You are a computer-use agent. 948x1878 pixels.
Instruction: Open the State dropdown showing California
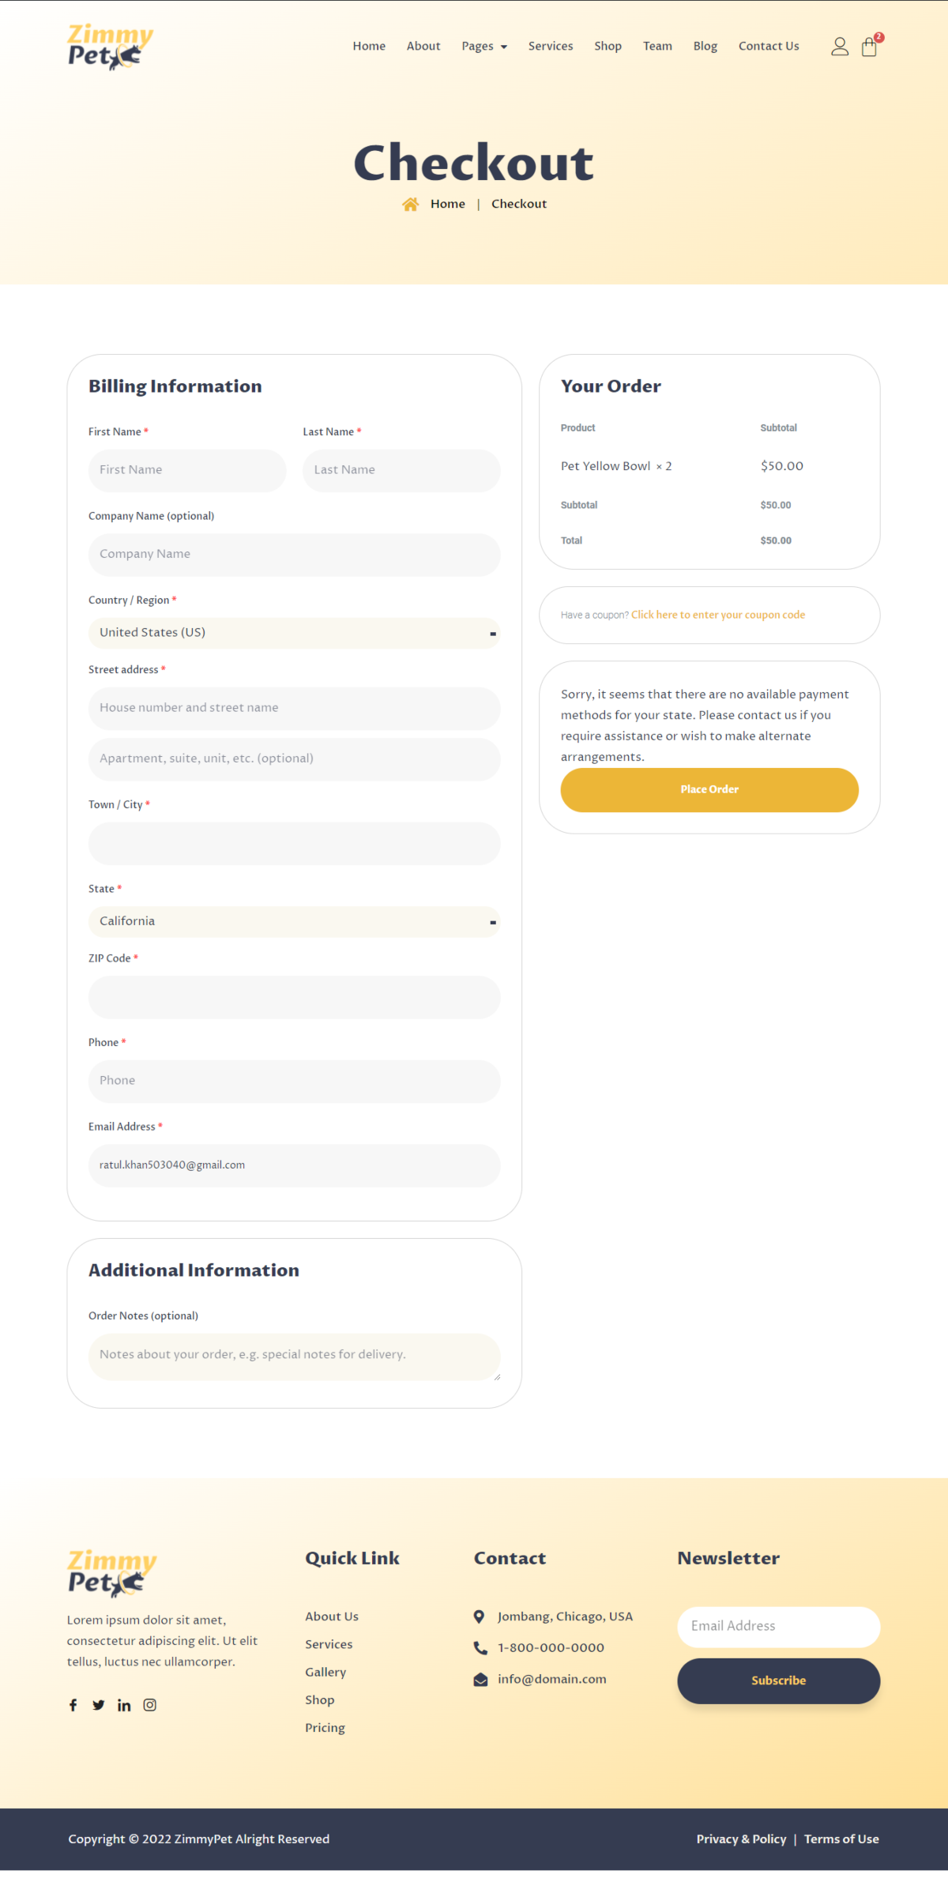pyautogui.click(x=294, y=921)
